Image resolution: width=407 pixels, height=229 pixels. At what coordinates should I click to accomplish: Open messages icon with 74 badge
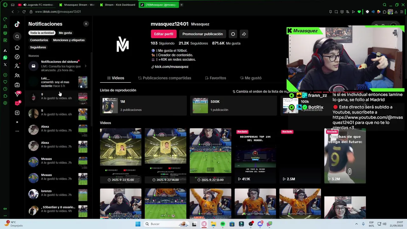[x=18, y=94]
